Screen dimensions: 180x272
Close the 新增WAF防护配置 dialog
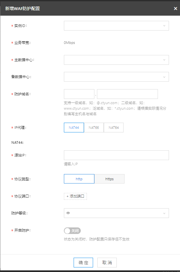[x=175, y=8]
